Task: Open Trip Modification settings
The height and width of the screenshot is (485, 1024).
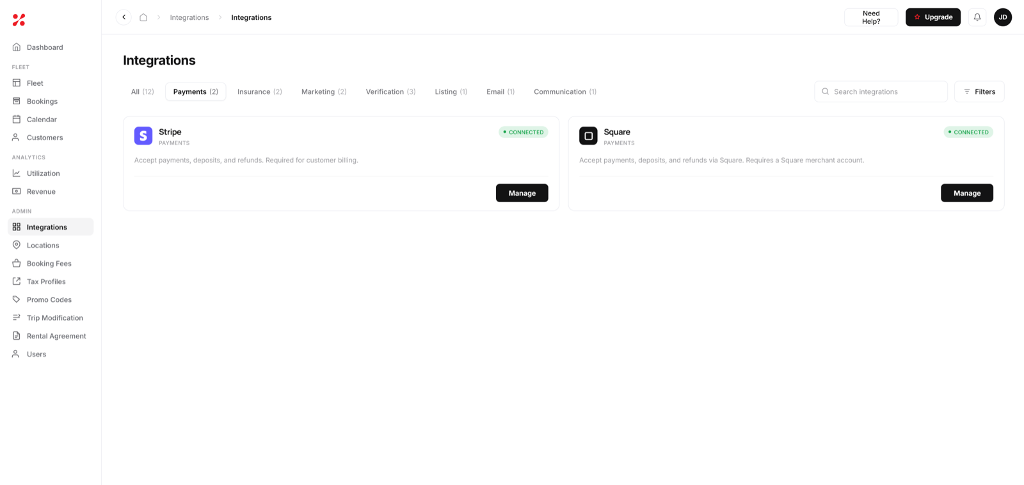Action: pyautogui.click(x=51, y=318)
